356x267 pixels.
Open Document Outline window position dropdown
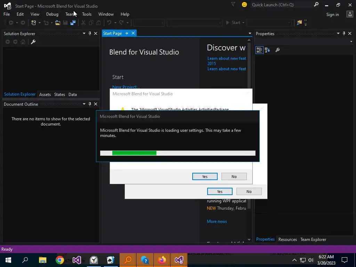click(84, 104)
